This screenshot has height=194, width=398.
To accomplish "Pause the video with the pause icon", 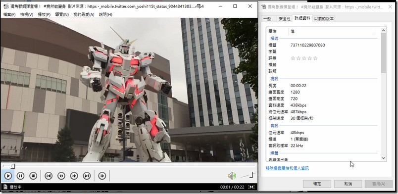I will pyautogui.click(x=21, y=176).
